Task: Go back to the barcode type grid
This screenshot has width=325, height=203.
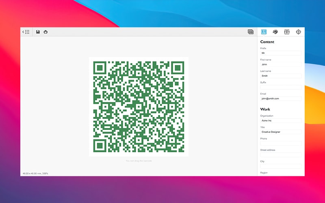Action: pyautogui.click(x=26, y=32)
